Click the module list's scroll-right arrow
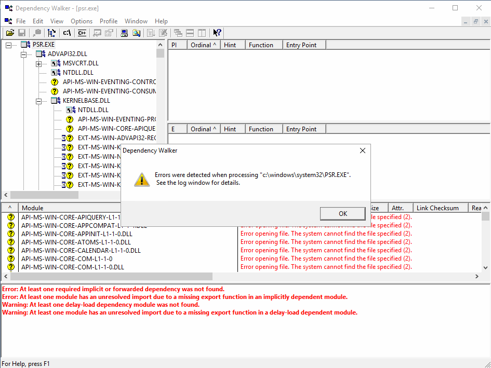This screenshot has height=368, width=491. point(476,277)
